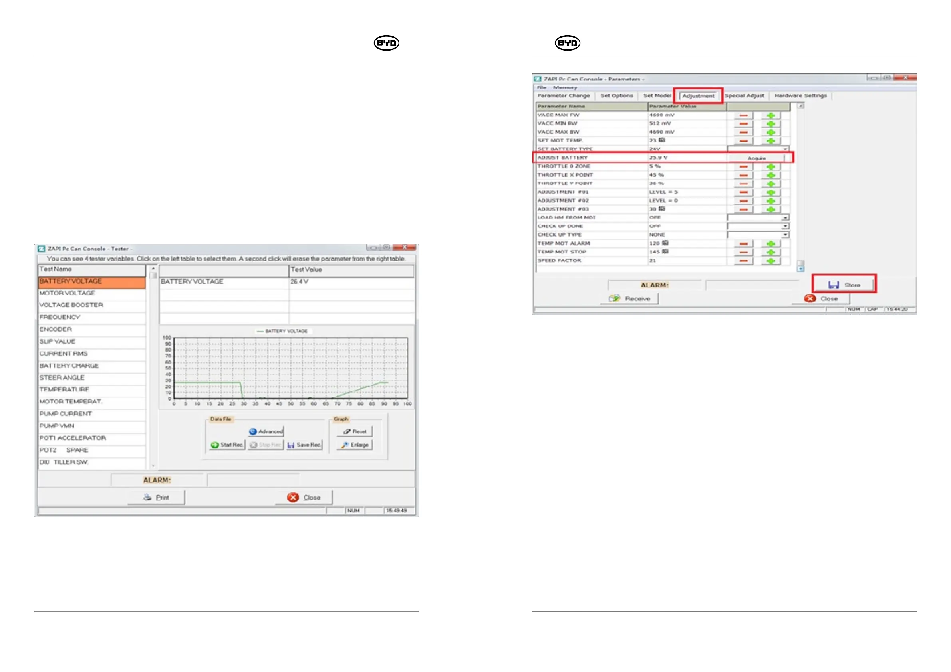Click the parameter list scrollbar down arrow
This screenshot has height=672, width=951.
(800, 269)
